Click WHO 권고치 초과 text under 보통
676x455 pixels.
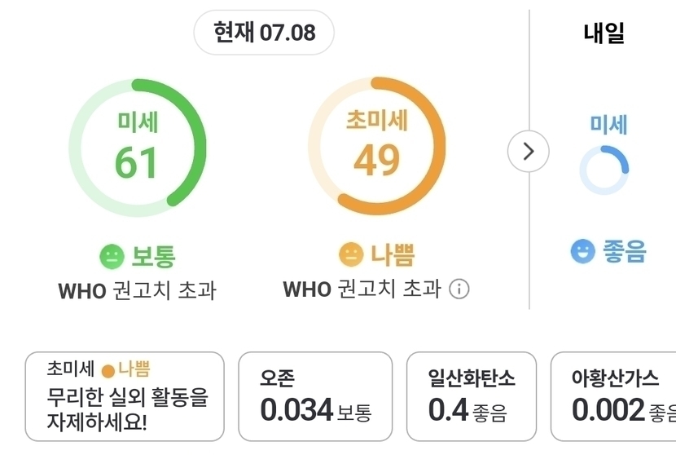pyautogui.click(x=137, y=290)
